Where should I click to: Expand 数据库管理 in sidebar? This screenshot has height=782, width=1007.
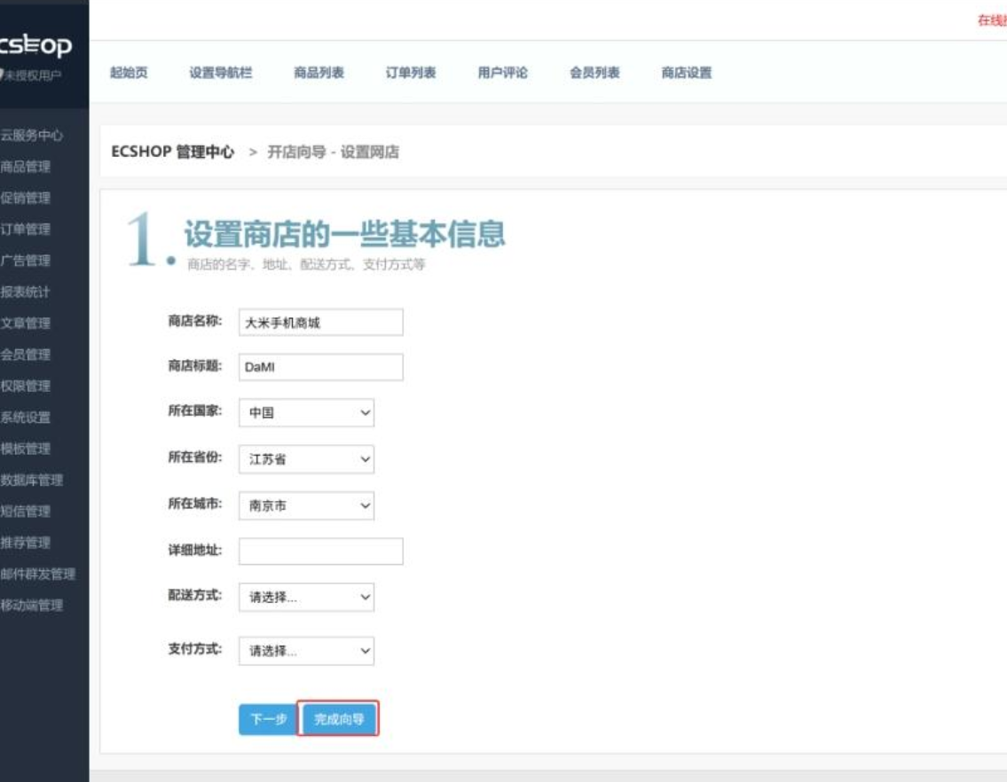coord(32,481)
